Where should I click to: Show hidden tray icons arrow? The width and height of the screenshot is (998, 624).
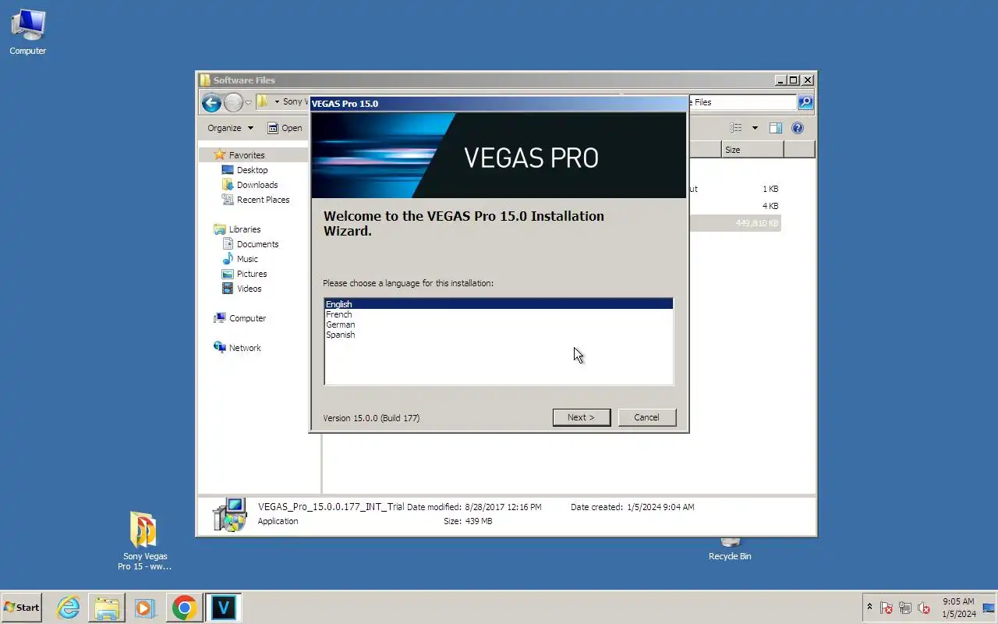[x=869, y=607]
